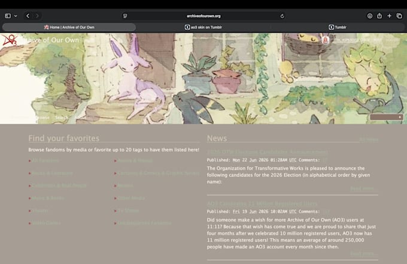Open the All News link beside News heading
The width and height of the screenshot is (407, 264).
(369, 140)
